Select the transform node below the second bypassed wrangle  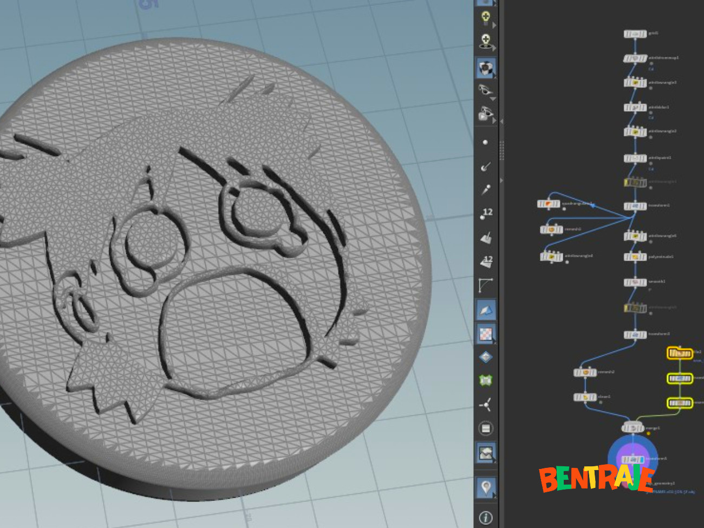click(635, 334)
